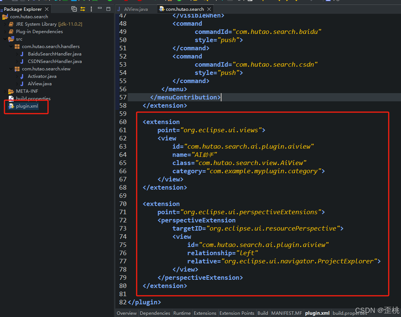Screen dimensions: 401x317
Task: Click the relationship="left" attribute
Action: pos(223,253)
